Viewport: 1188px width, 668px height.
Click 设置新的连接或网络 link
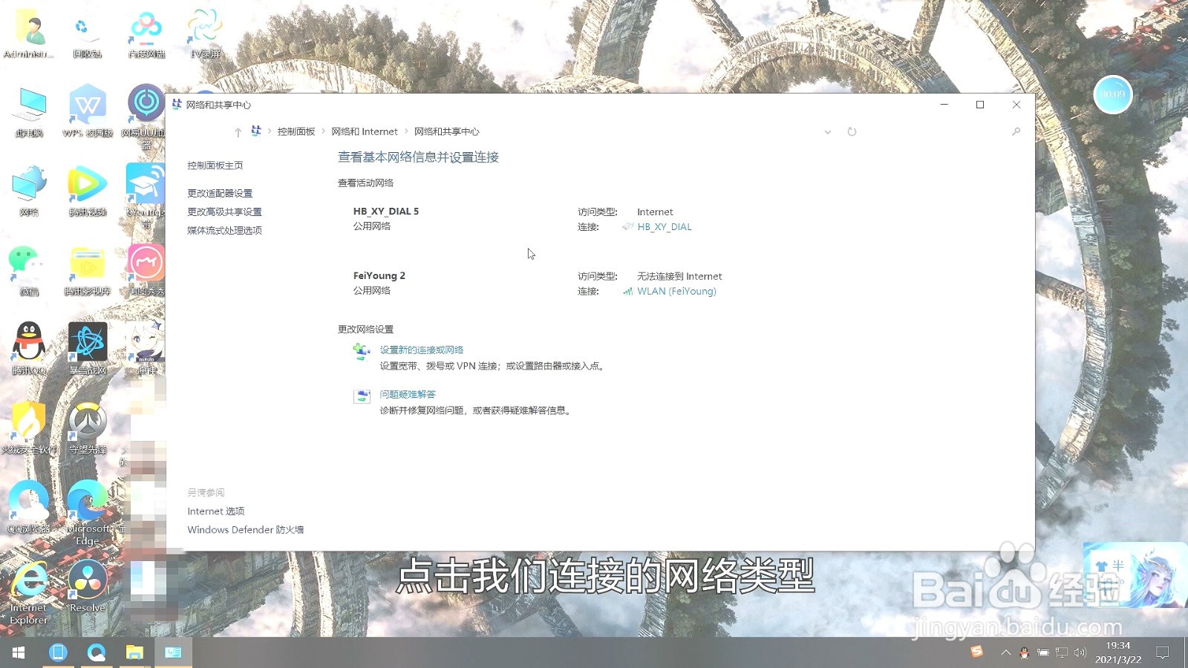click(422, 350)
